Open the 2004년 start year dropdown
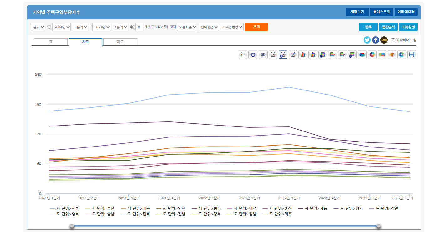444x232 pixels. pos(61,27)
